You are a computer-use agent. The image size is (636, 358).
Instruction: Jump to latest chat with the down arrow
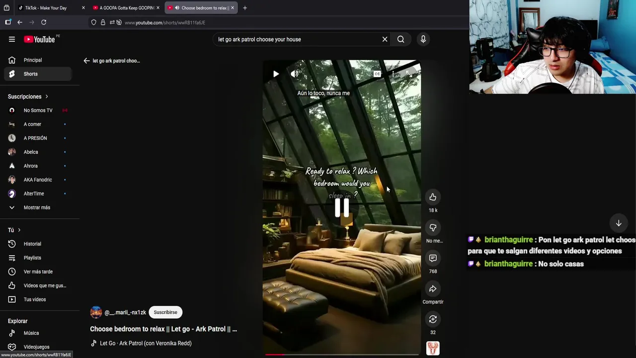tap(619, 223)
